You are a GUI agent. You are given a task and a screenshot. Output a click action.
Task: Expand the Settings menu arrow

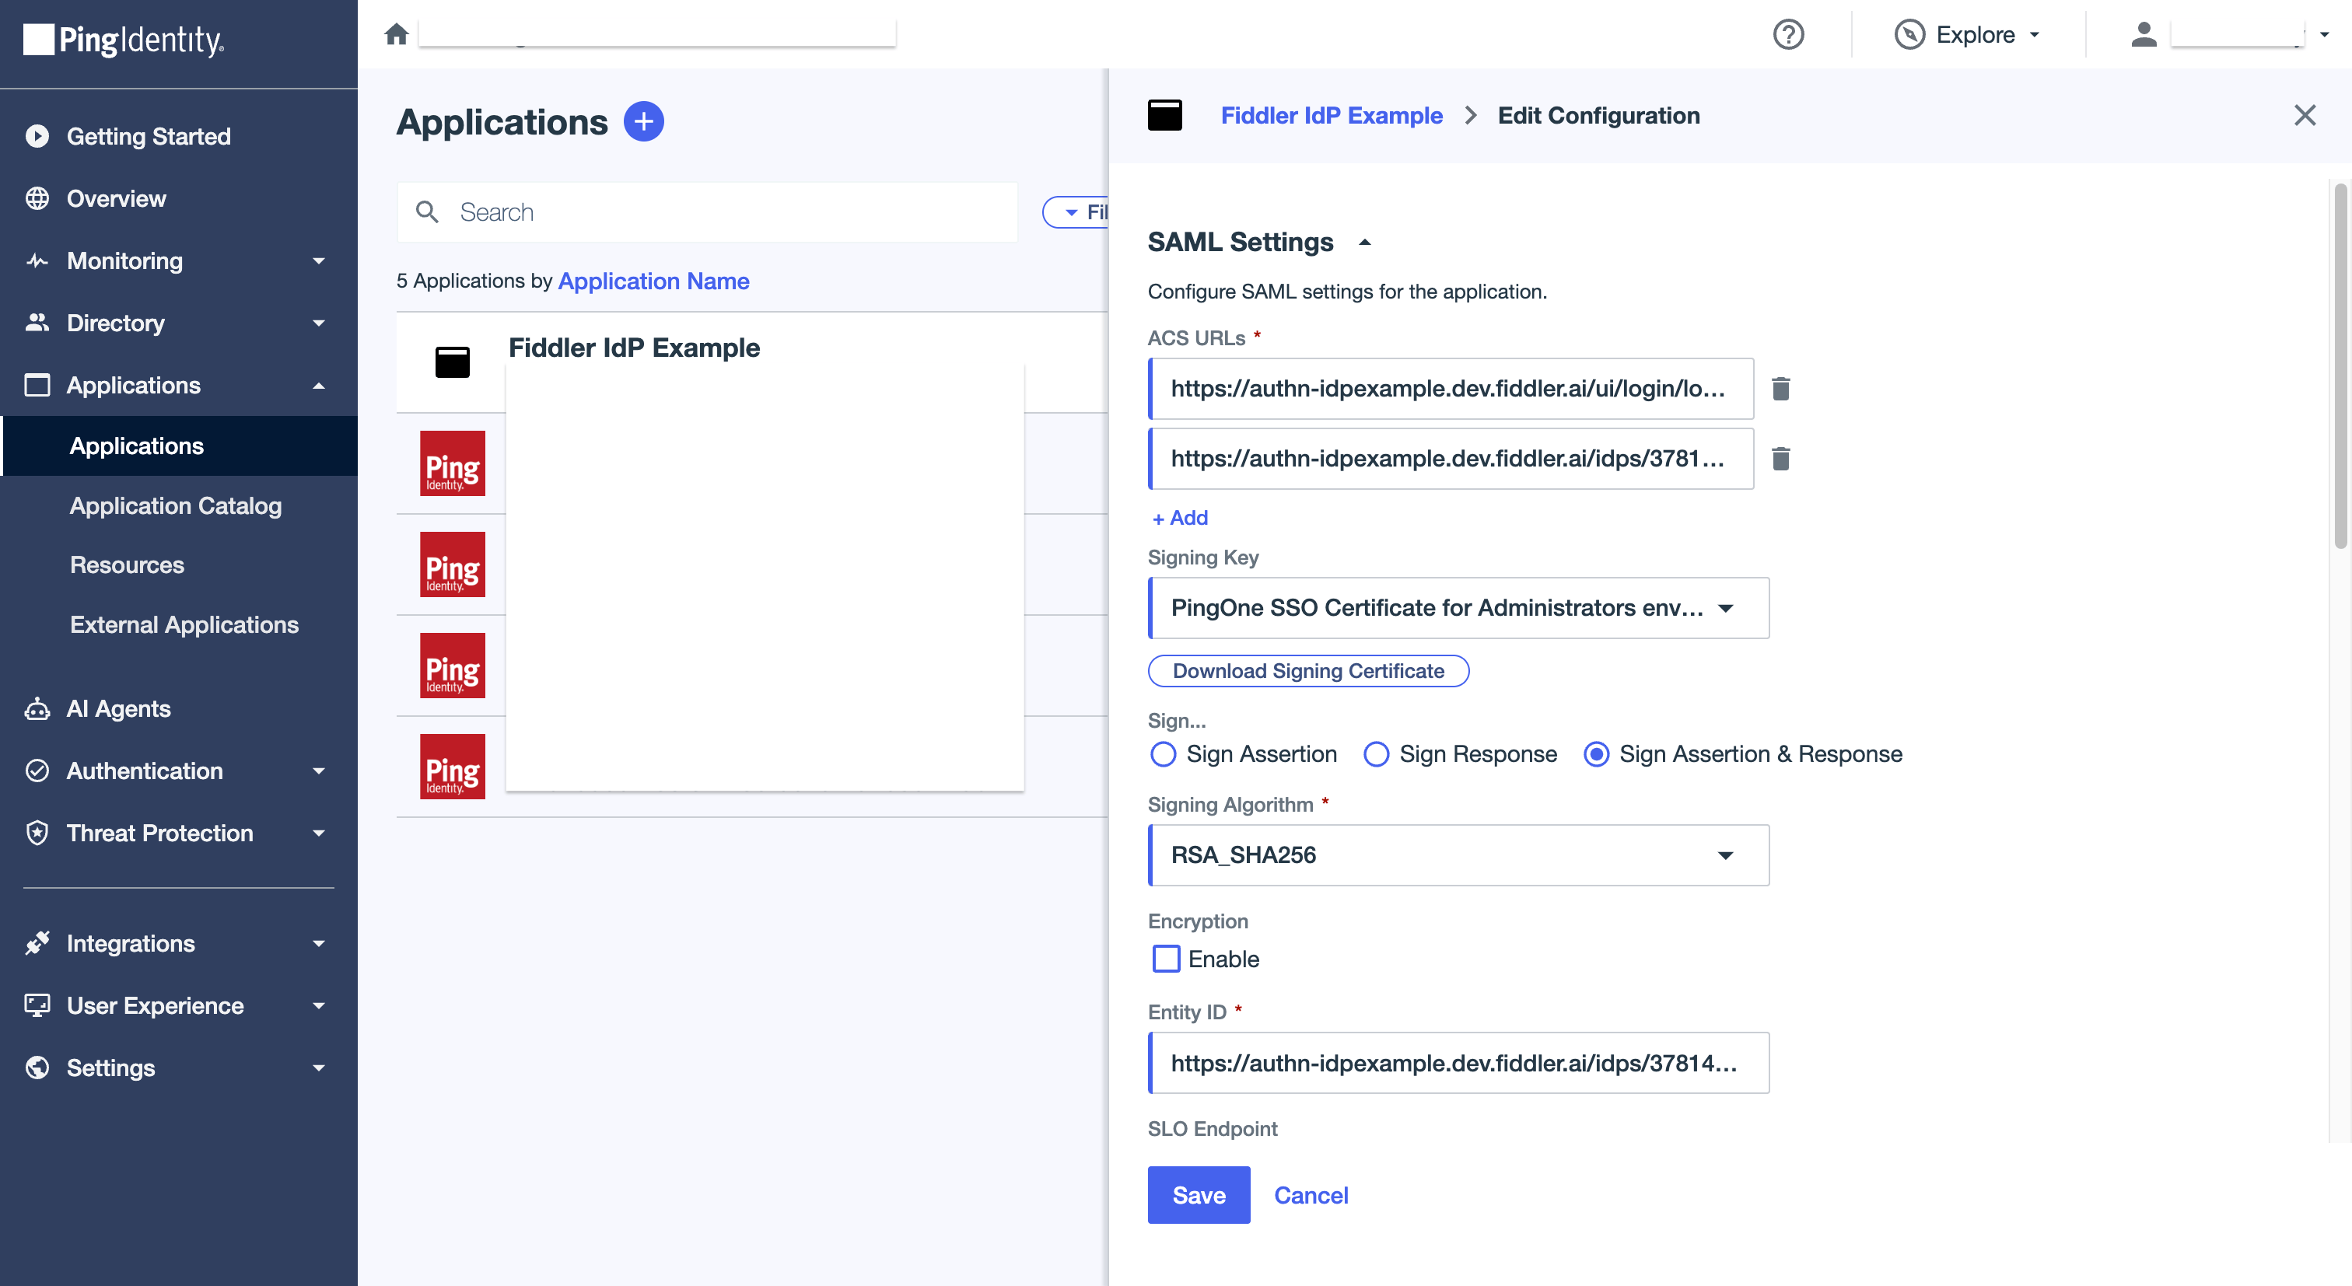click(319, 1068)
